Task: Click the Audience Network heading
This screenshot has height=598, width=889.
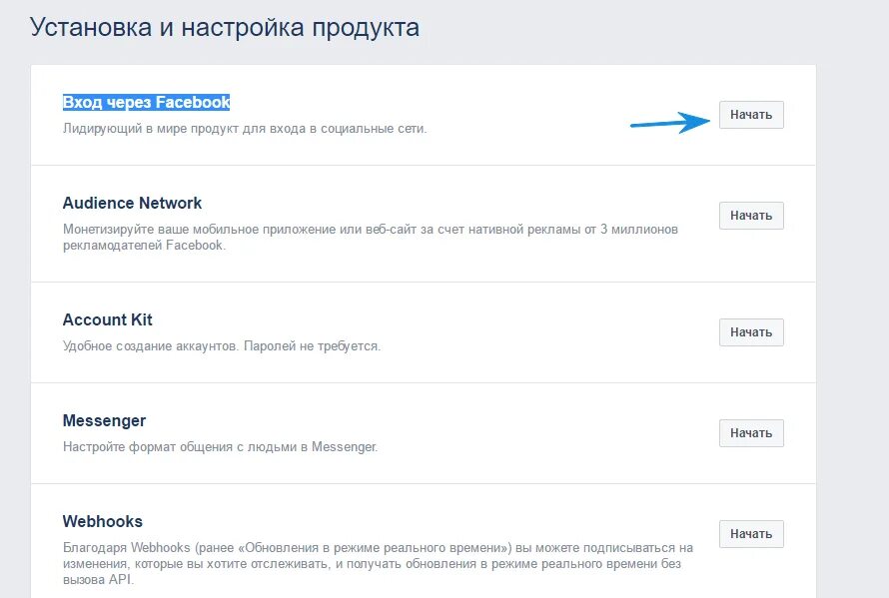Action: click(132, 203)
